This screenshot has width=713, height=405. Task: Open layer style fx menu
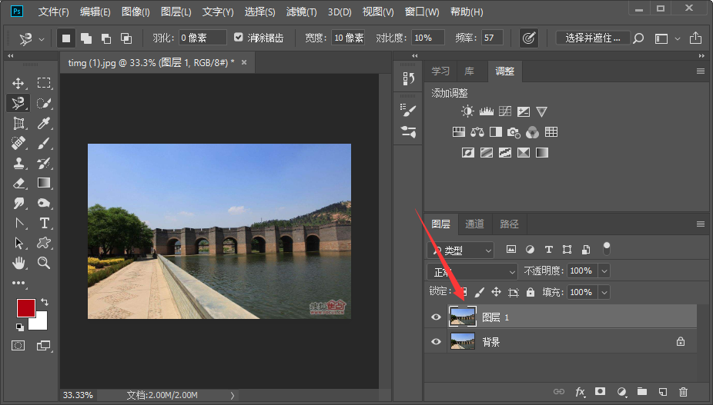click(581, 392)
